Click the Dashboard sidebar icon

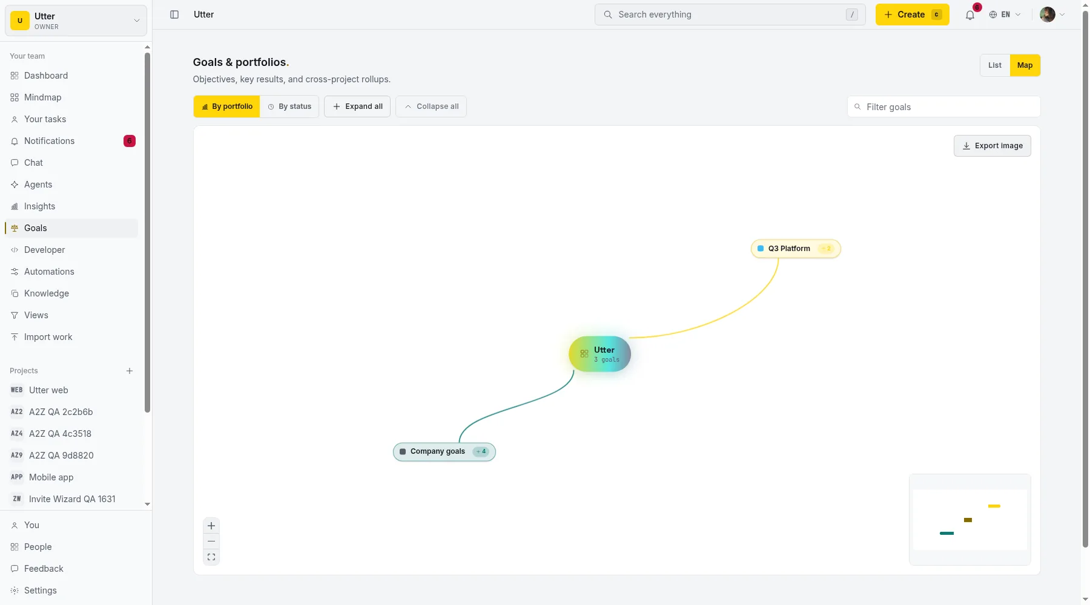[x=15, y=76]
